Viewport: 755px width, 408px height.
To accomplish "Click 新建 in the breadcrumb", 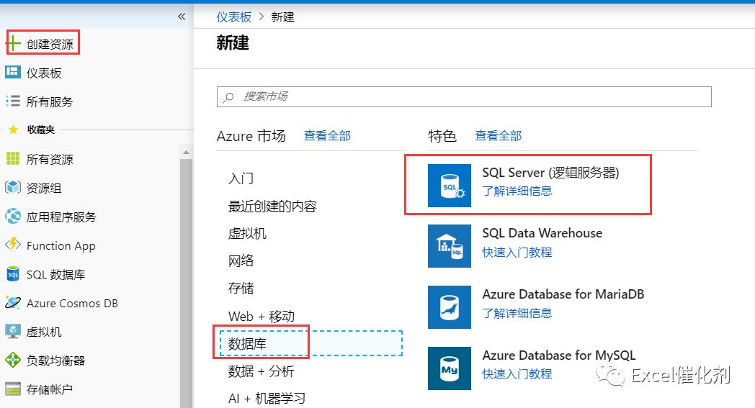I will [282, 17].
